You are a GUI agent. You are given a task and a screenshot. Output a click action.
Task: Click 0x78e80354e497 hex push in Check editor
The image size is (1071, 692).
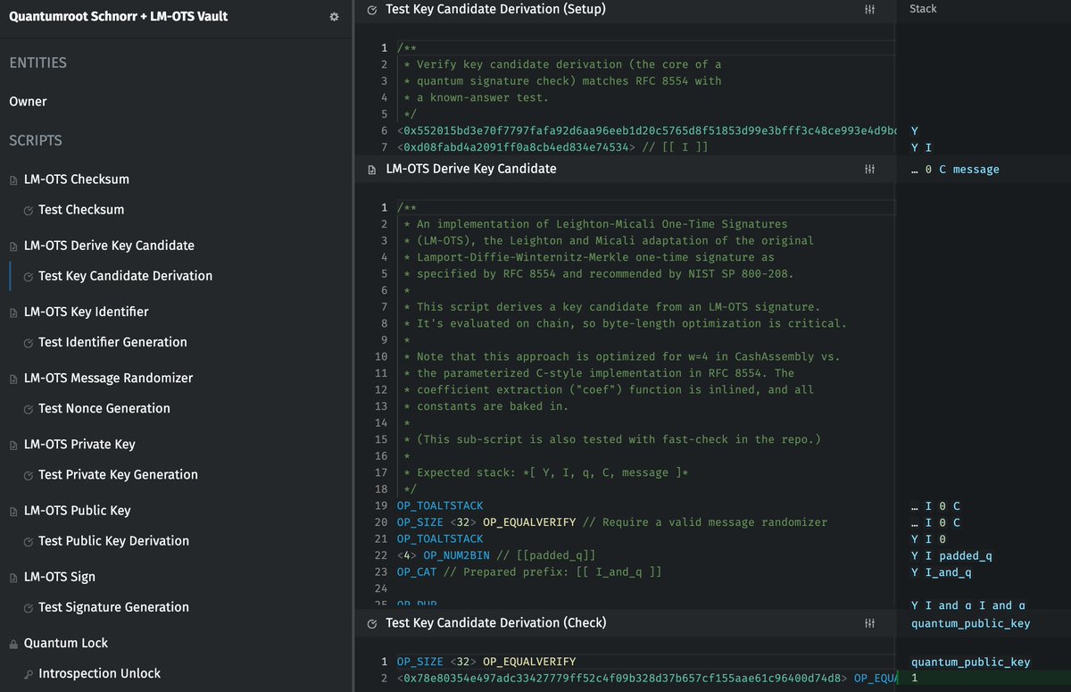tap(622, 679)
